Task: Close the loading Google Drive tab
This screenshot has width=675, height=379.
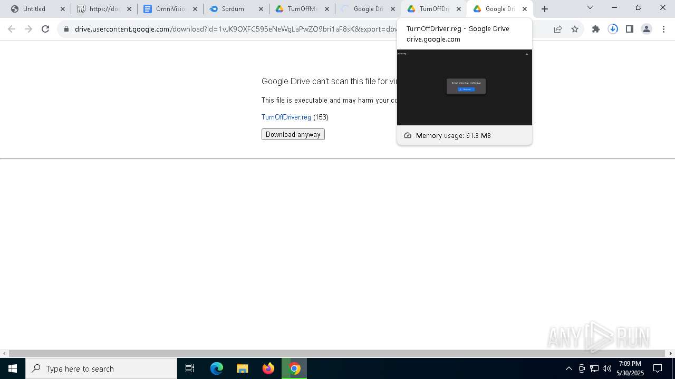Action: click(x=393, y=9)
